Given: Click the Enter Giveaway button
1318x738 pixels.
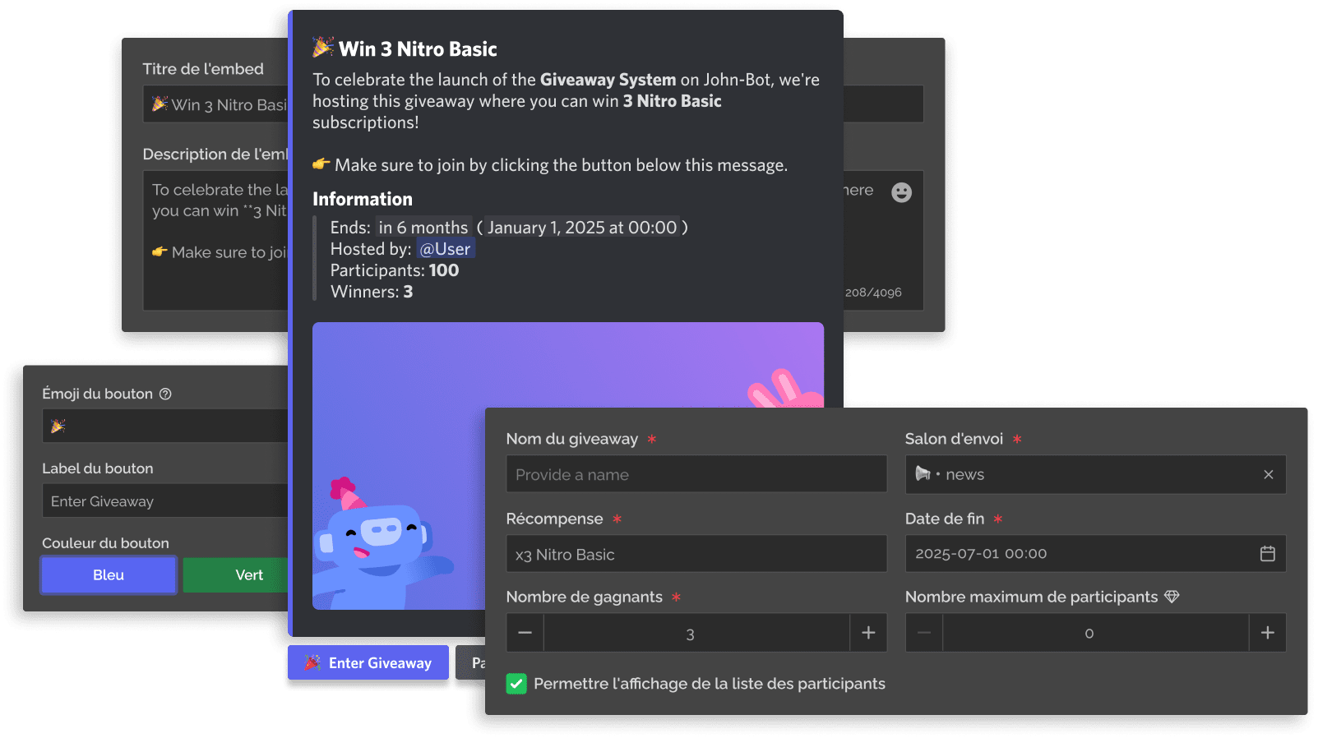Looking at the screenshot, I should (x=368, y=662).
